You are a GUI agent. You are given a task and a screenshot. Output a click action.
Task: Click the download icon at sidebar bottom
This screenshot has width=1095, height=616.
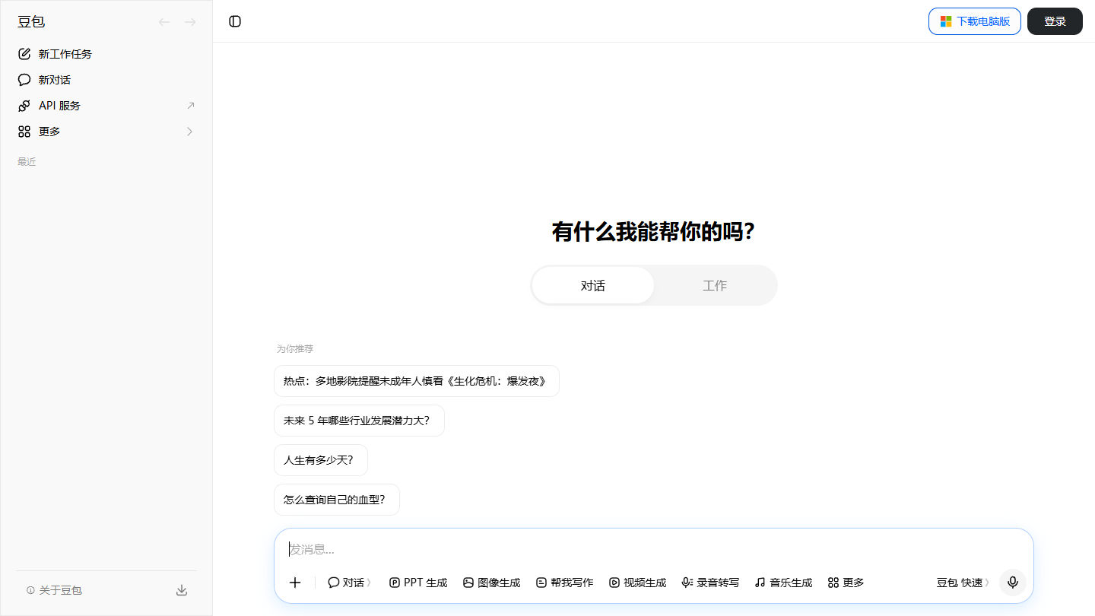point(182,590)
